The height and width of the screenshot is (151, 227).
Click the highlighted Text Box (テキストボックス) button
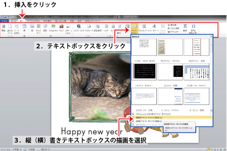pos(134,29)
